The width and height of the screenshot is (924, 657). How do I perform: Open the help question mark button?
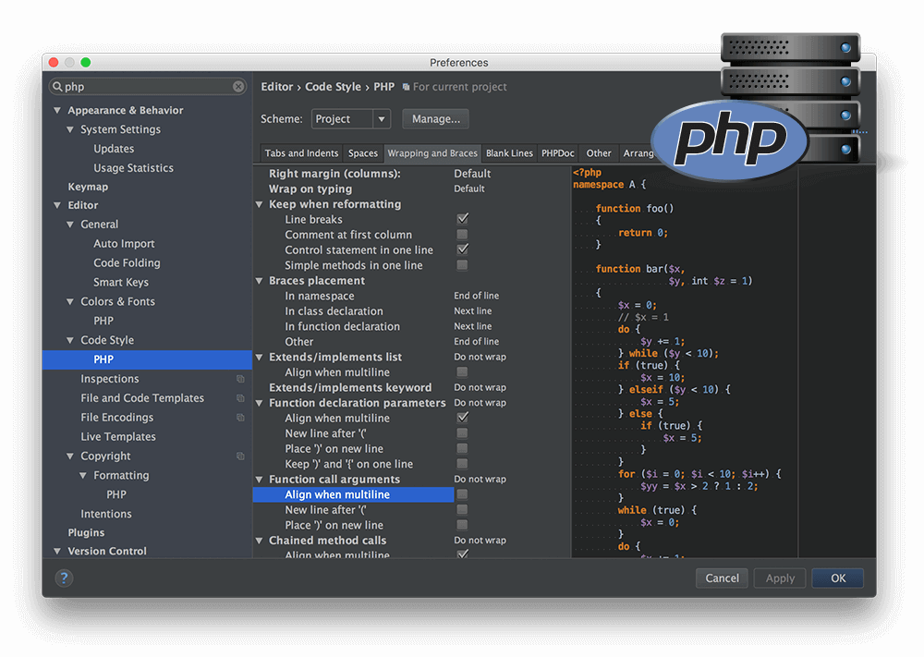(x=65, y=578)
